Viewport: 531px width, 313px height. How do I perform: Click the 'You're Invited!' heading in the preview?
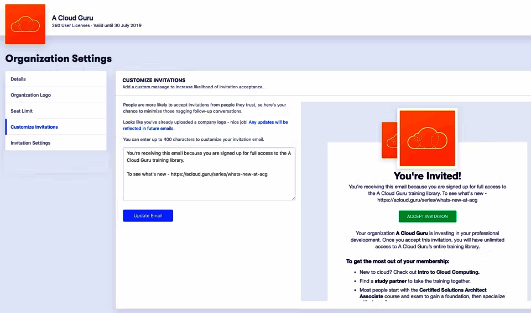[x=427, y=176]
